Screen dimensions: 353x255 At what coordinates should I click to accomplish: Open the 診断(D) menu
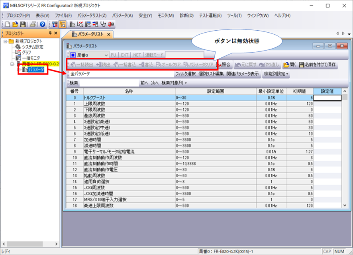click(186, 16)
